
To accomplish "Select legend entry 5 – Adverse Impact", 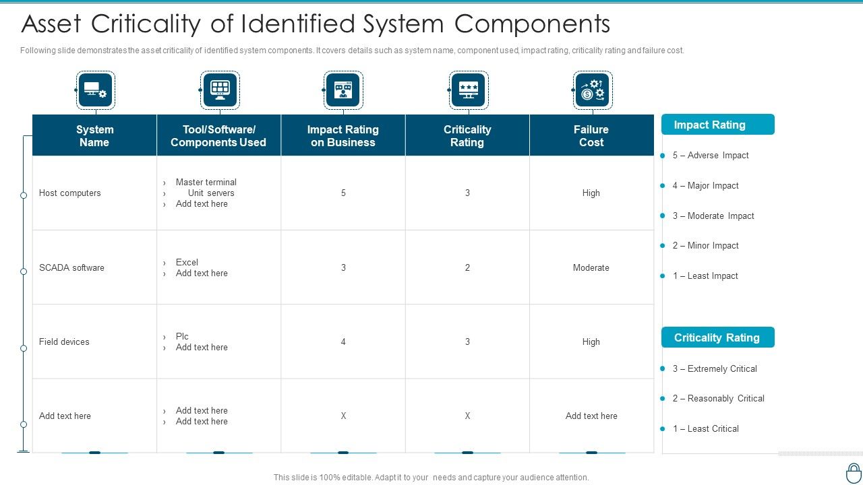I will pos(711,155).
